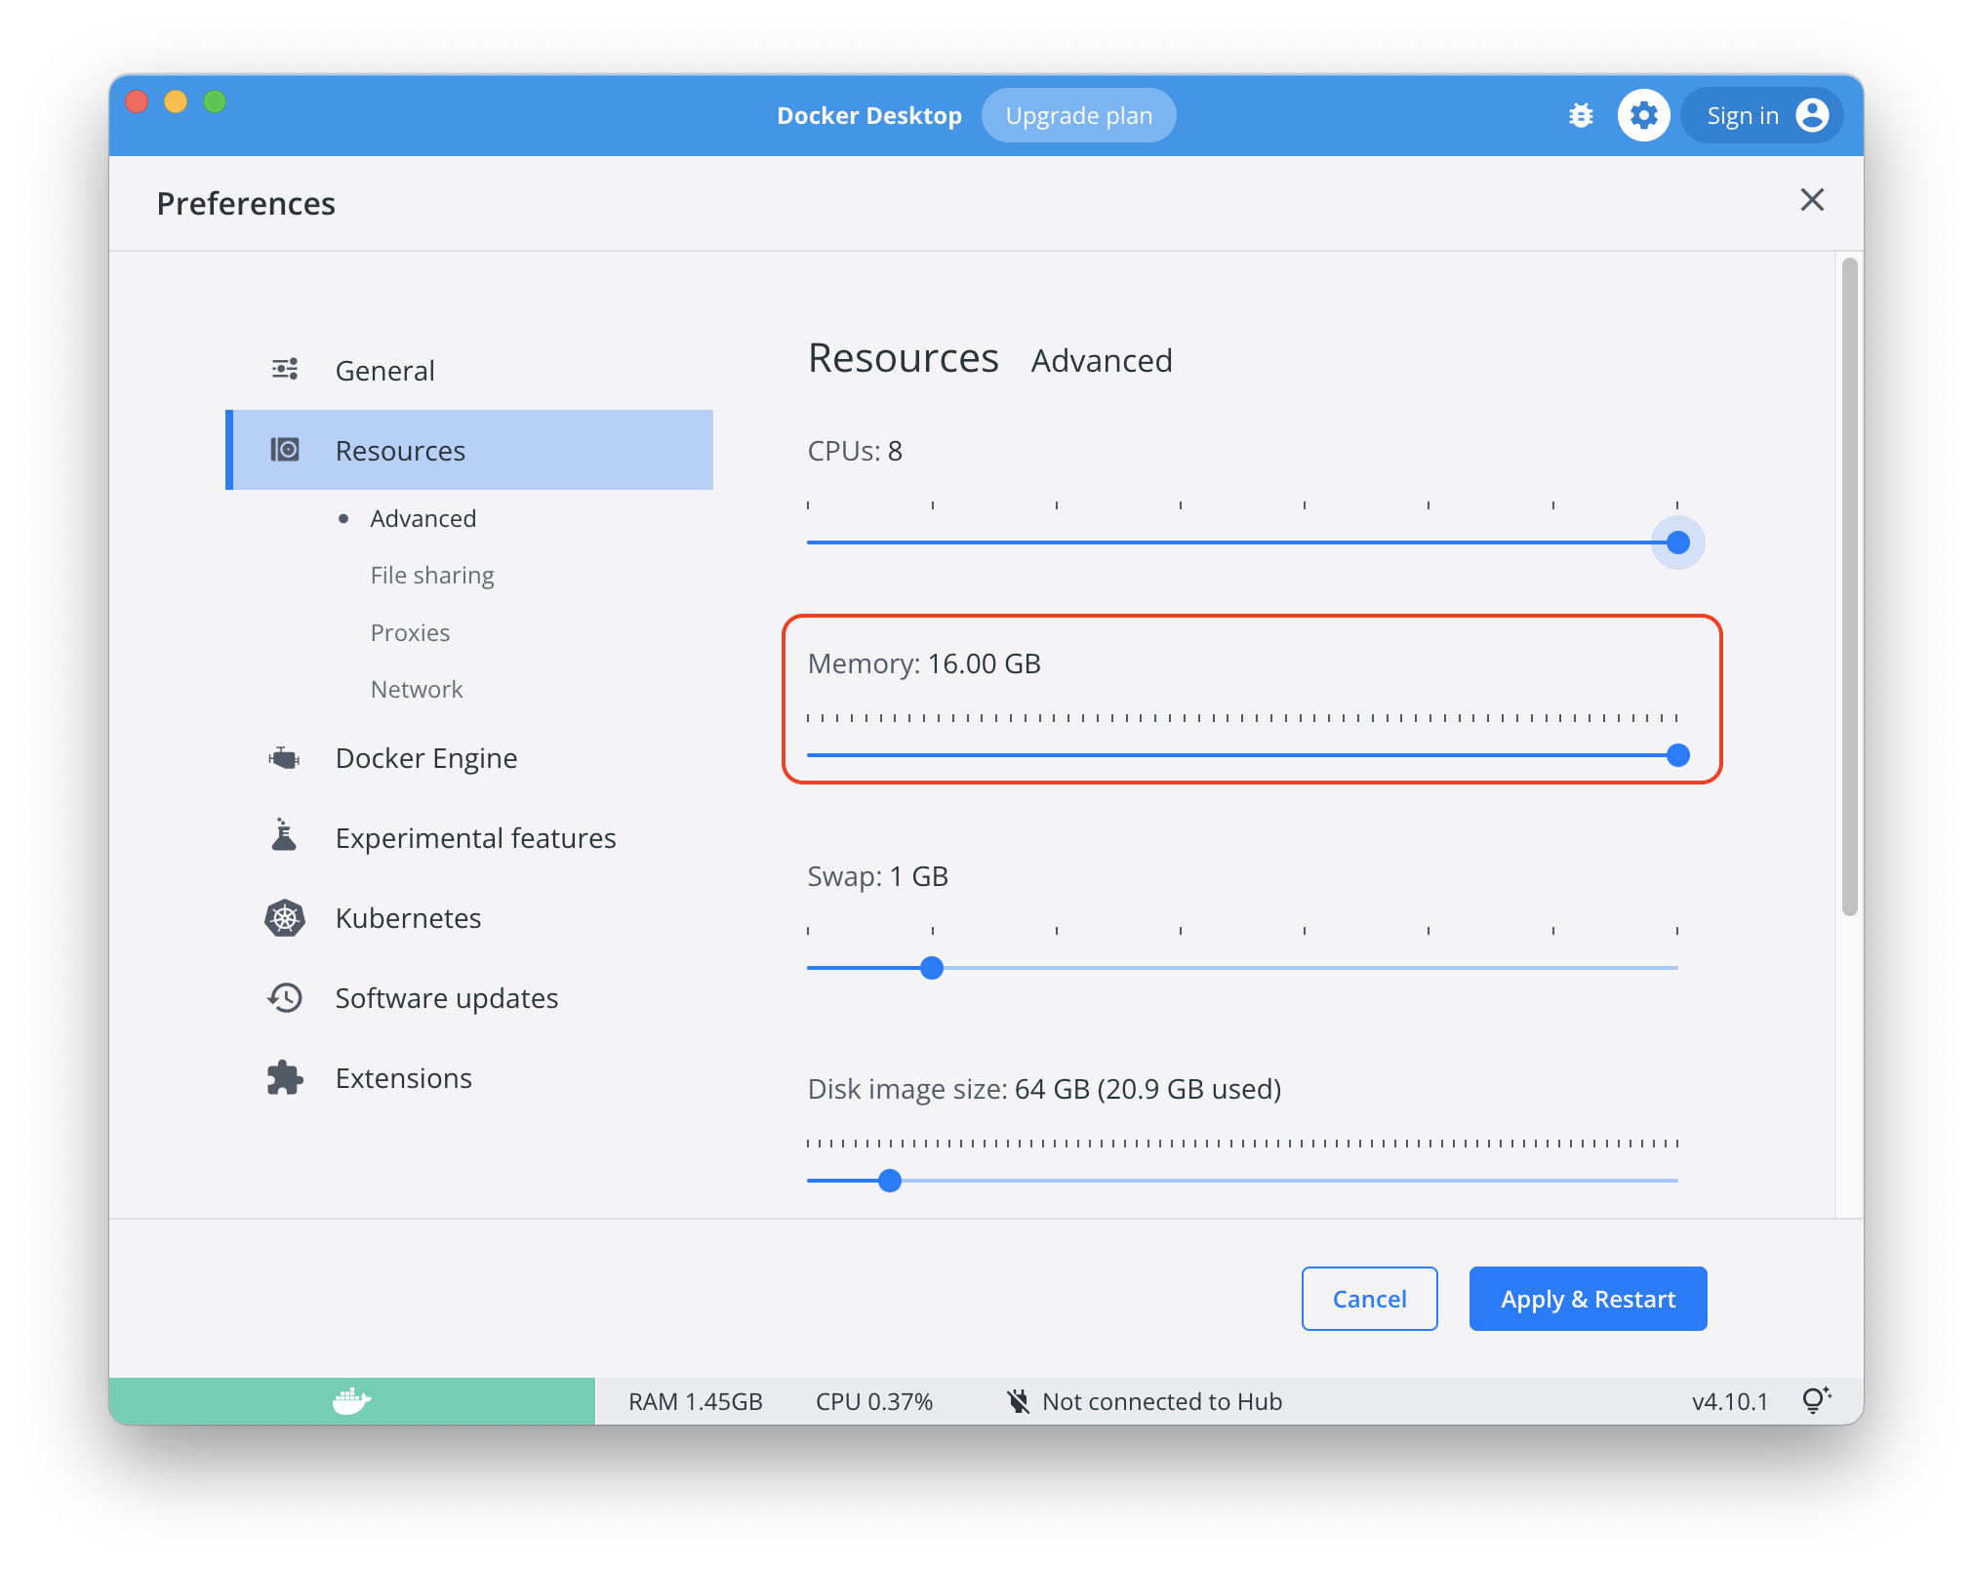This screenshot has height=1569, width=1973.
Task: Open the Proxies settings page
Action: (410, 631)
